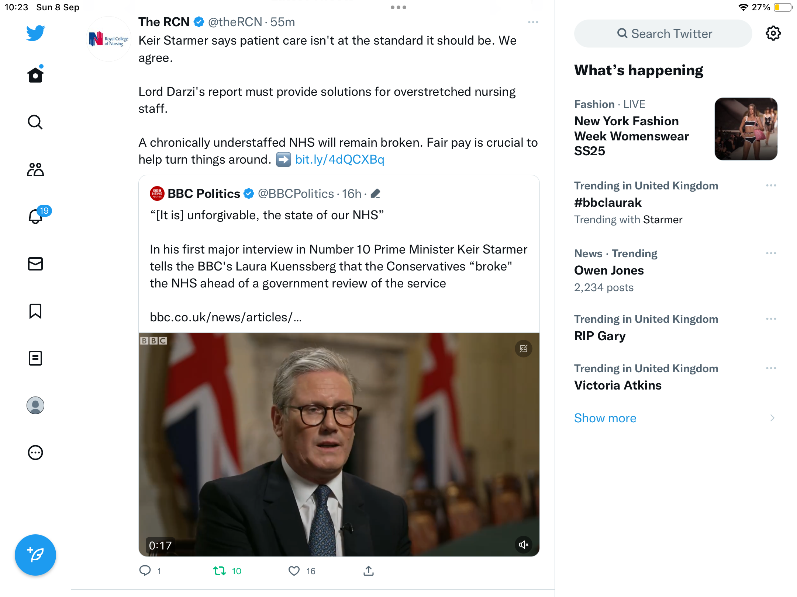Open New York Fashion Week thumbnail
This screenshot has width=797, height=597.
pyautogui.click(x=746, y=129)
